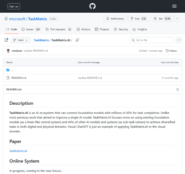Open the microsoft organization link
185x174 pixels.
click(x=17, y=19)
